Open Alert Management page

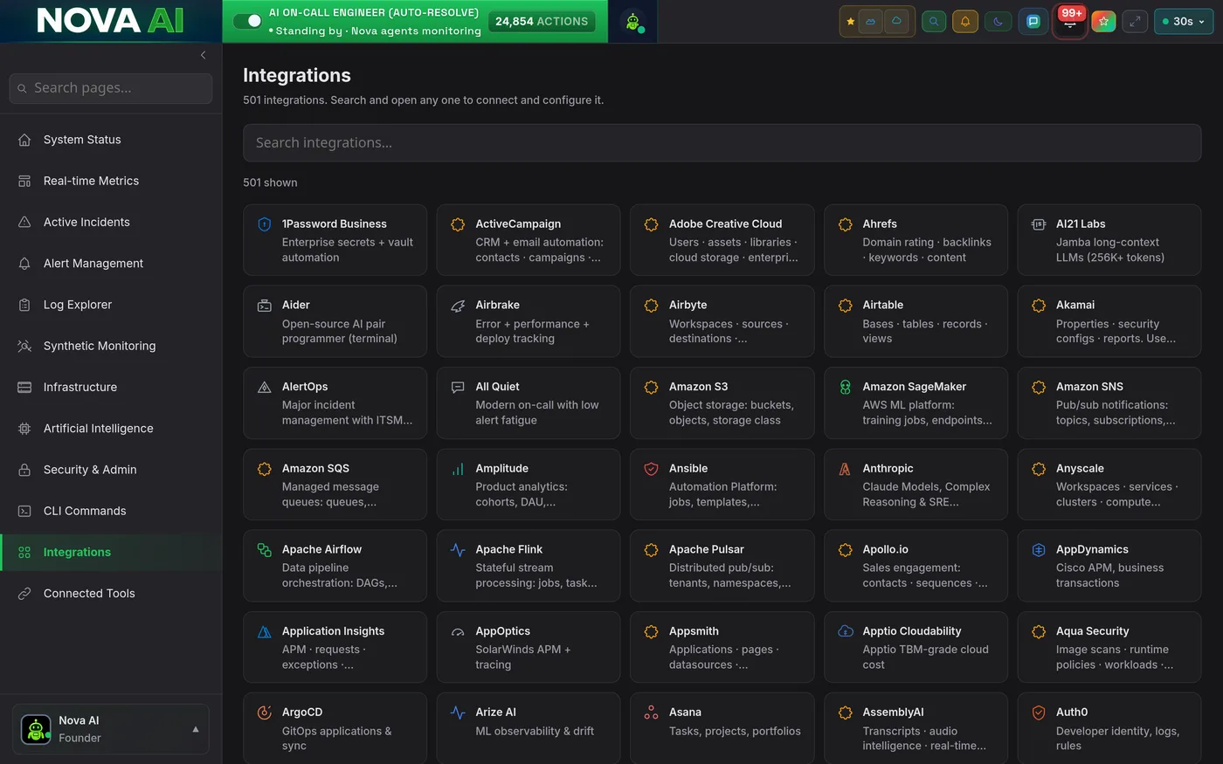(x=111, y=263)
